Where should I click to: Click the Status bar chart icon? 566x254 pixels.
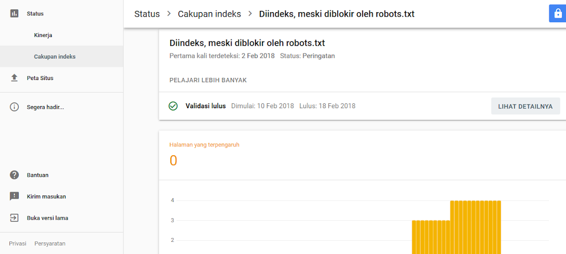pos(14,14)
